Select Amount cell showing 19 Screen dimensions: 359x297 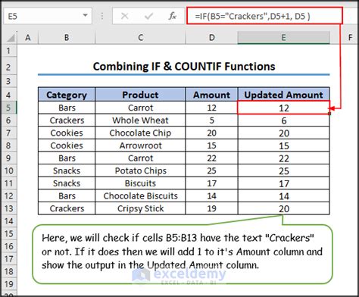[x=211, y=208]
